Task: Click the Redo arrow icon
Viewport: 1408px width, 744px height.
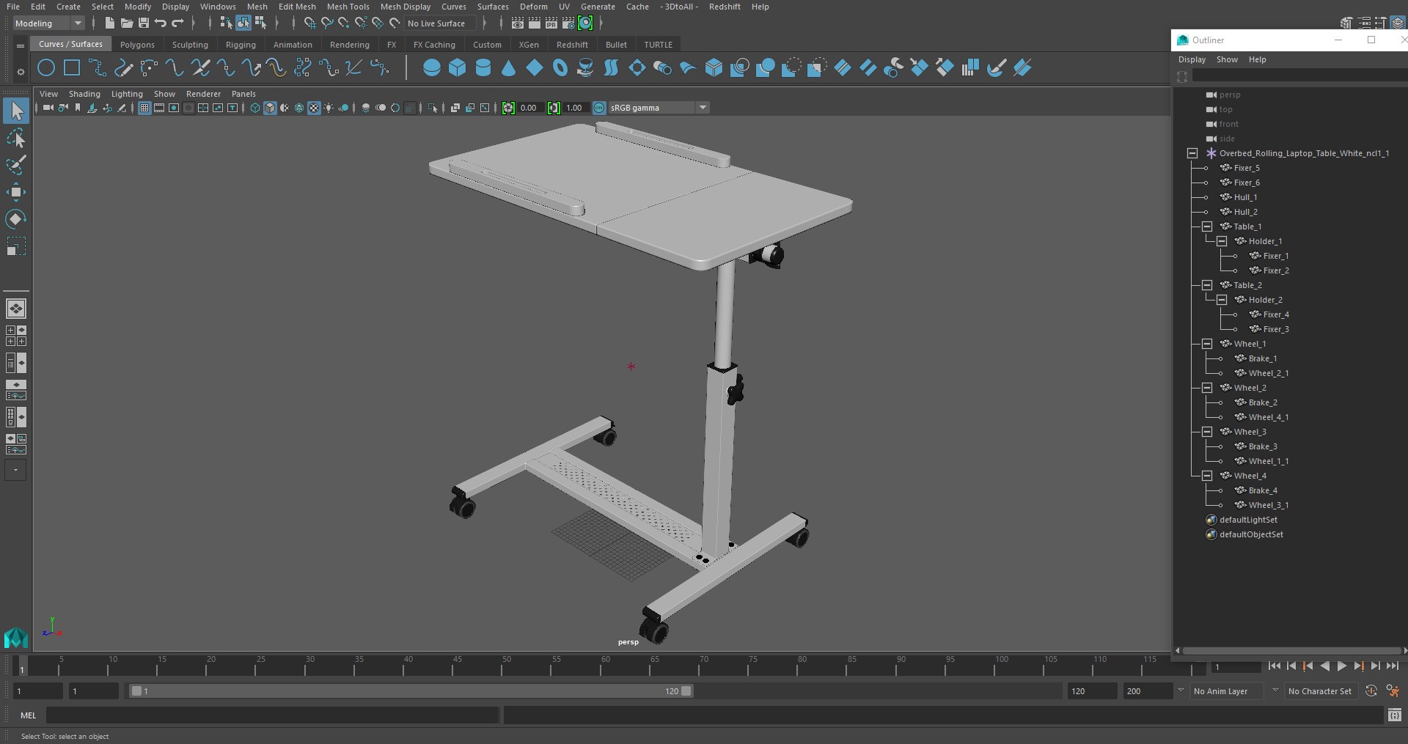Action: coord(177,23)
